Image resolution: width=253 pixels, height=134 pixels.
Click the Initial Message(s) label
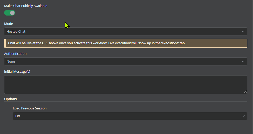(17, 72)
